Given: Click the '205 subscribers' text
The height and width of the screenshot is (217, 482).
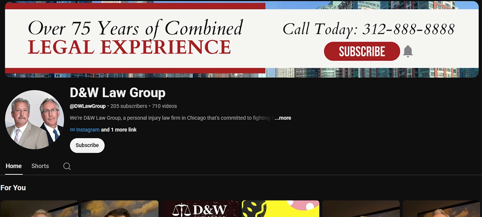Looking at the screenshot, I should [x=129, y=106].
